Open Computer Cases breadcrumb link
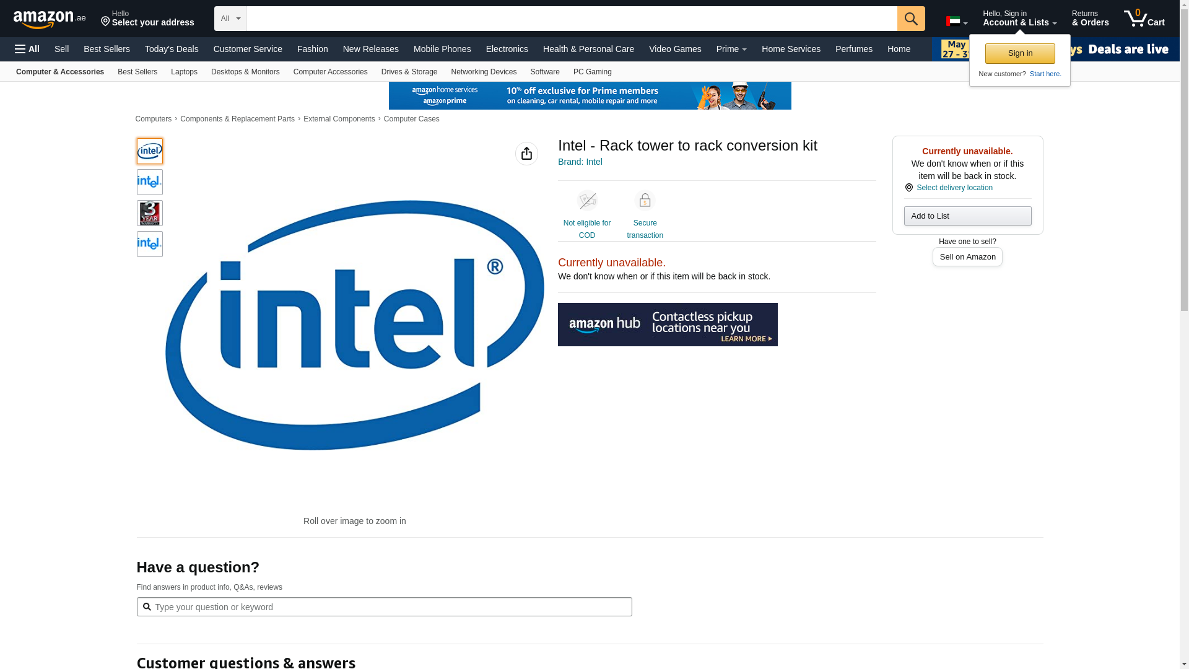This screenshot has width=1189, height=669. click(x=411, y=119)
